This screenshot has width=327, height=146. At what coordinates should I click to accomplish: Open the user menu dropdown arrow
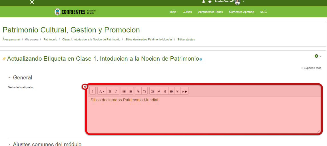(244, 1)
